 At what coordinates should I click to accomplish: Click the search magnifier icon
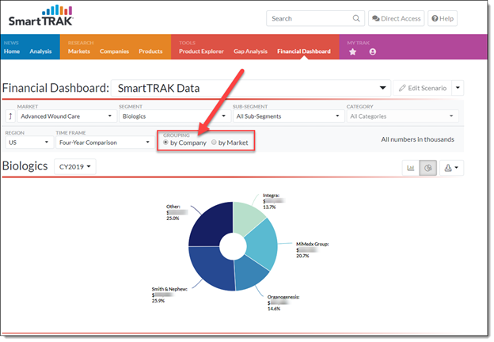[x=356, y=18]
